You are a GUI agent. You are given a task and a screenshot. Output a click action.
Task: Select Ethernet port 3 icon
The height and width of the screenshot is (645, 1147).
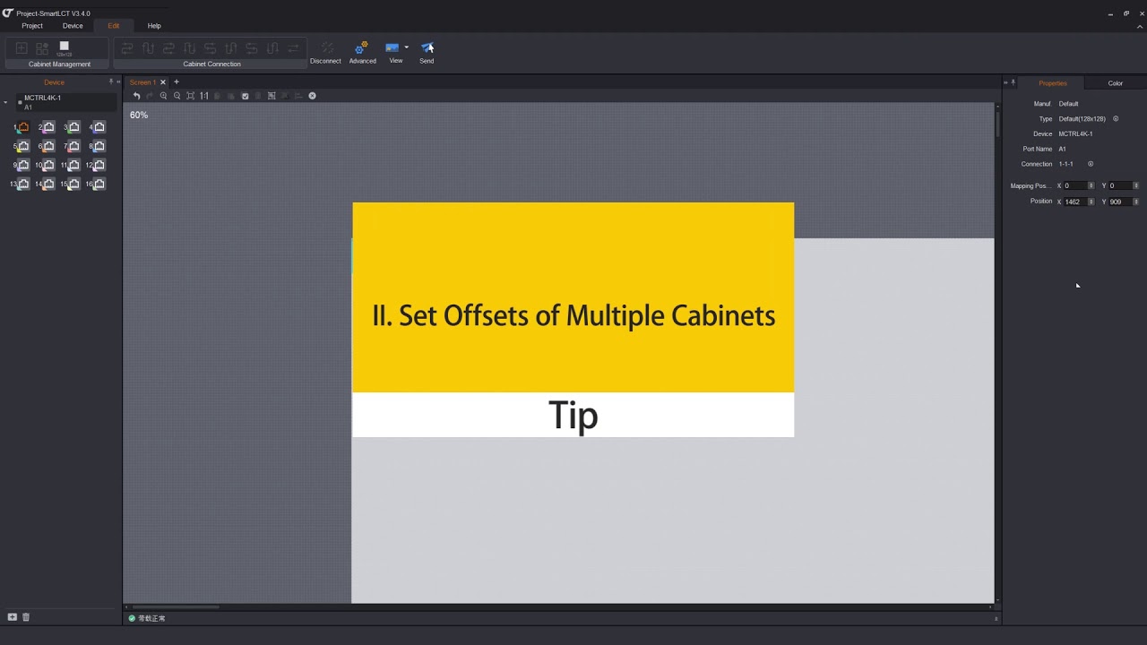click(x=73, y=127)
